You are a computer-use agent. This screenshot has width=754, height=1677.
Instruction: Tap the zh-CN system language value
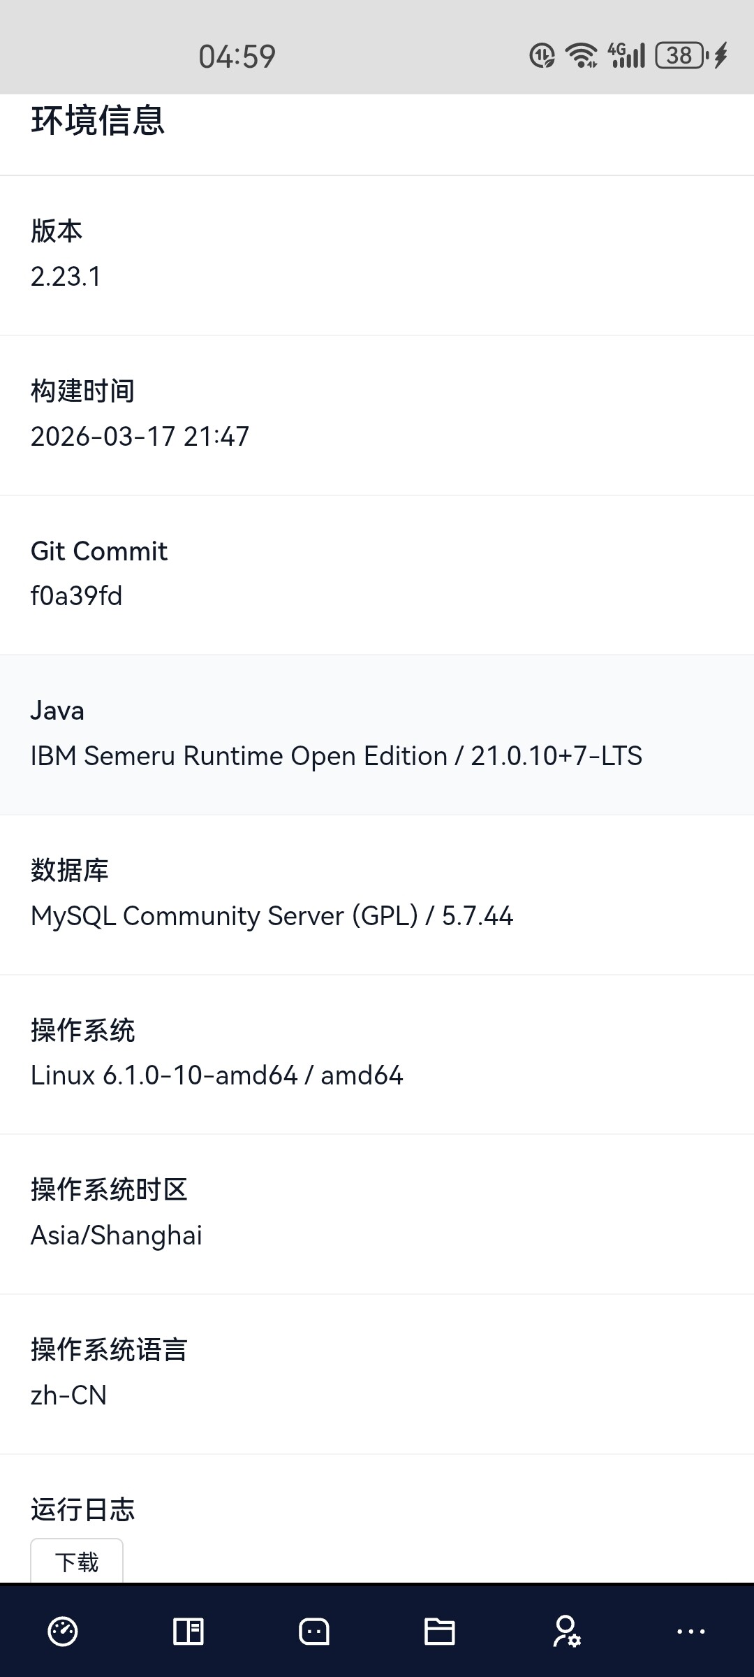(68, 1395)
